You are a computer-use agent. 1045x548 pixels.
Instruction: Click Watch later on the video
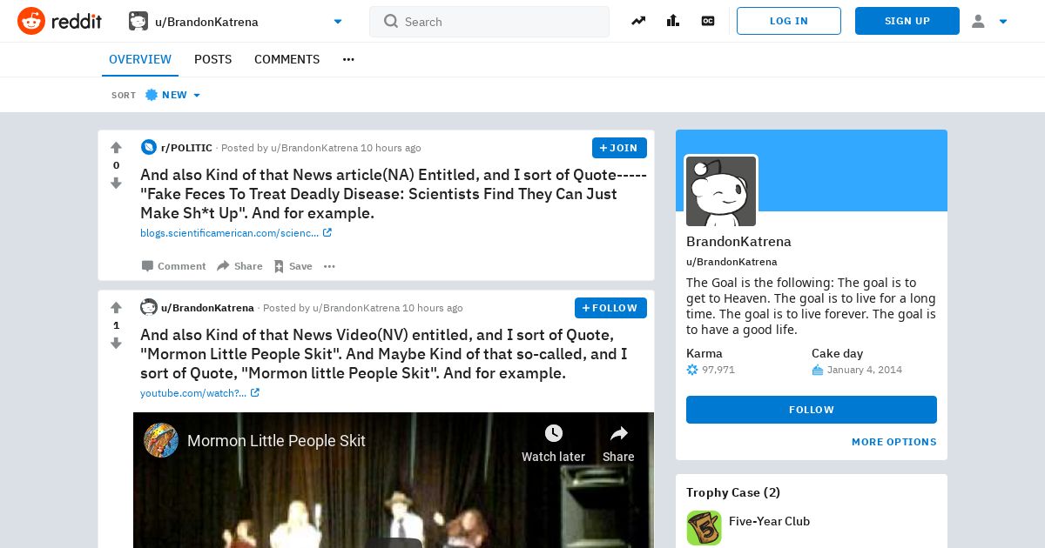pos(553,444)
